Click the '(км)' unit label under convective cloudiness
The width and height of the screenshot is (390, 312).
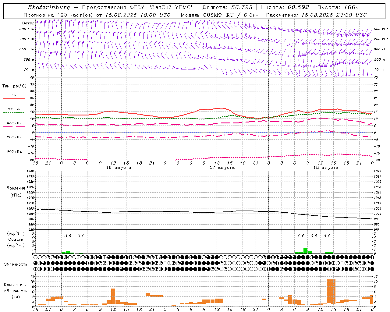pyautogui.click(x=16, y=297)
